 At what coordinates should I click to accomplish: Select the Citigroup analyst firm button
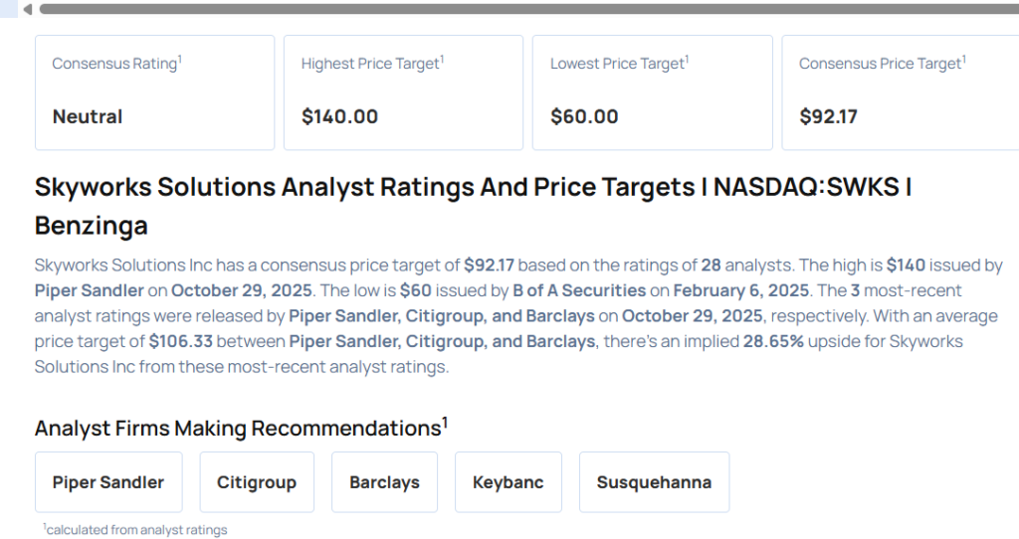257,482
